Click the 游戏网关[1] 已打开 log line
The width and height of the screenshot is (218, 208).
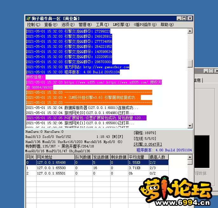(x=80, y=123)
